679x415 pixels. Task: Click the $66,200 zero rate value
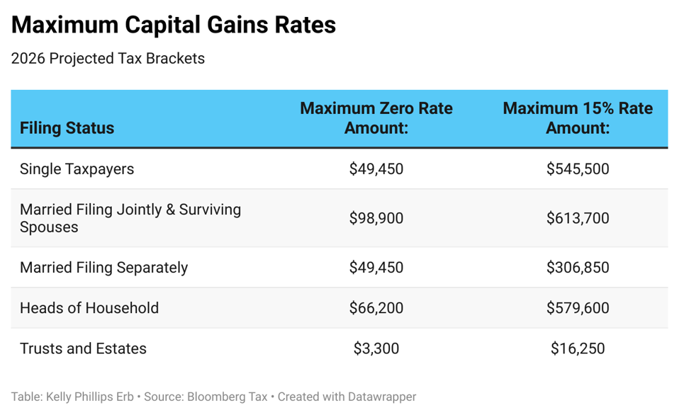pos(376,308)
